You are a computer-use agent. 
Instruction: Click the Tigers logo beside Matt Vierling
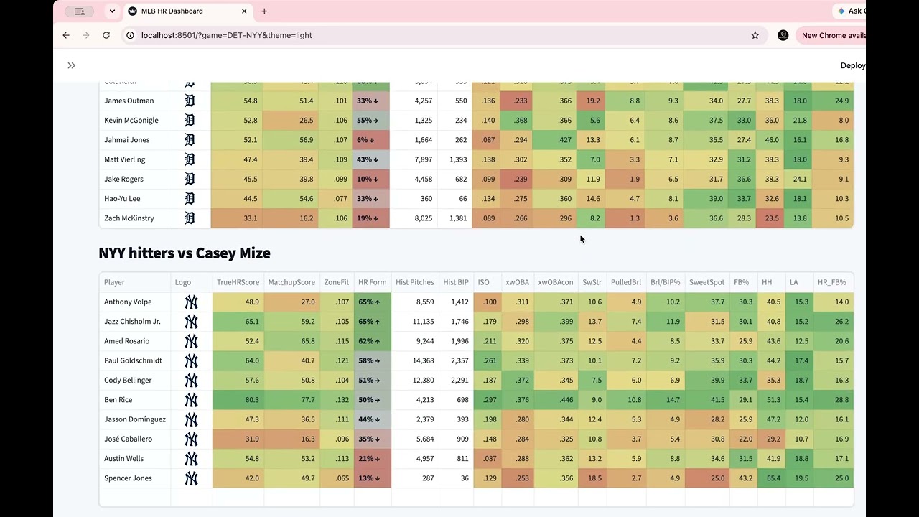[190, 159]
